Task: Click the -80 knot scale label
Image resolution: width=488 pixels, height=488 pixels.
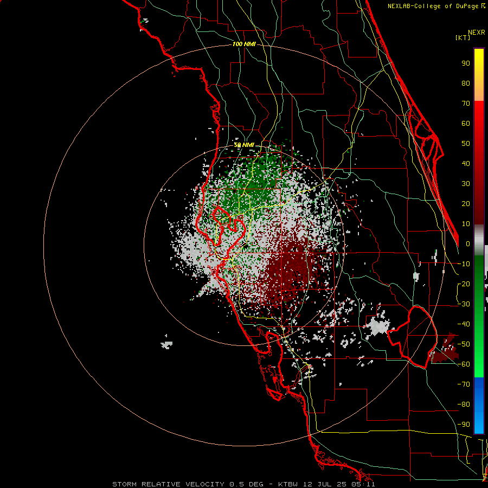Action: [464, 404]
